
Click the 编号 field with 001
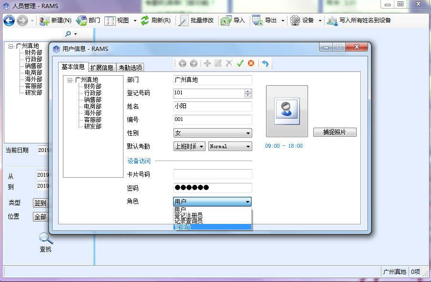[213, 120]
